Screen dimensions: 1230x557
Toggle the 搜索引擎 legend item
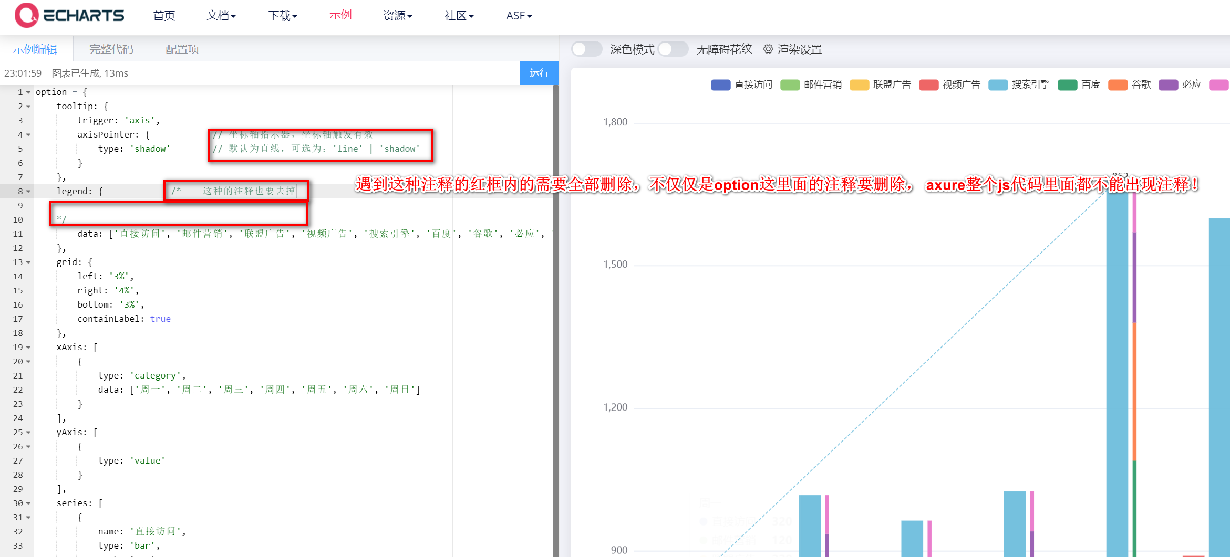(1019, 85)
